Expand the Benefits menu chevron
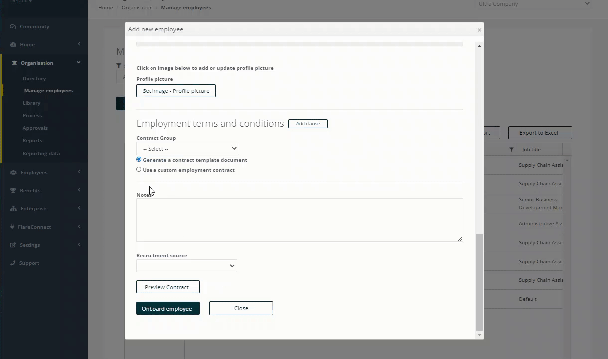The width and height of the screenshot is (608, 359). tap(79, 190)
